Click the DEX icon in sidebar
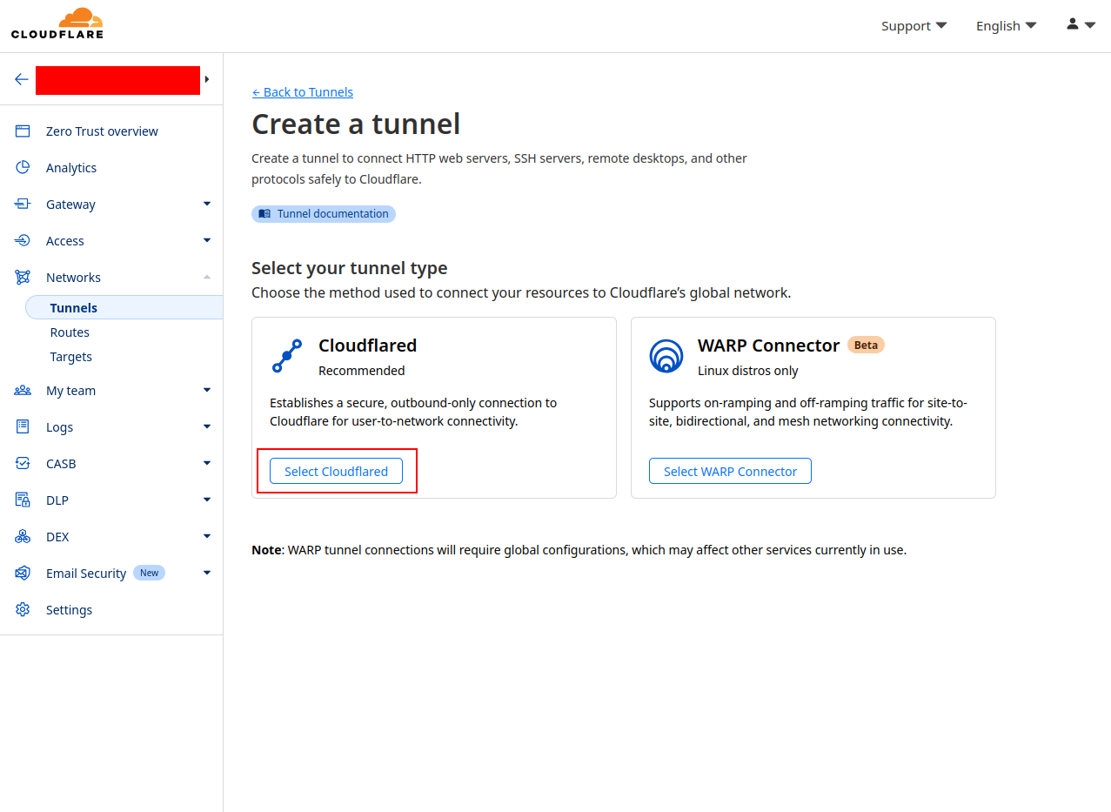 [23, 537]
